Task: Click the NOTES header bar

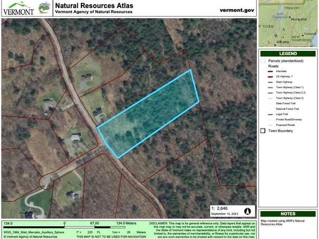Action: tap(288, 214)
